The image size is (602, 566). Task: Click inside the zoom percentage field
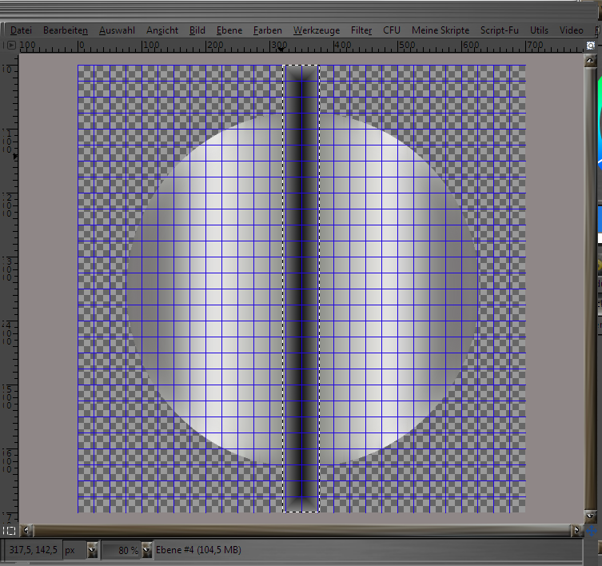[120, 550]
